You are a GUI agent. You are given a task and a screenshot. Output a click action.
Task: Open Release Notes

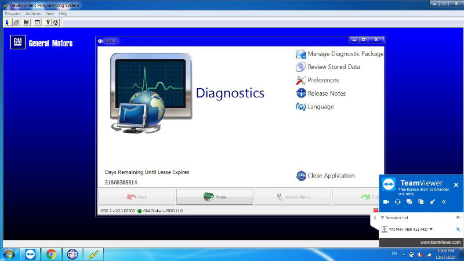327,93
